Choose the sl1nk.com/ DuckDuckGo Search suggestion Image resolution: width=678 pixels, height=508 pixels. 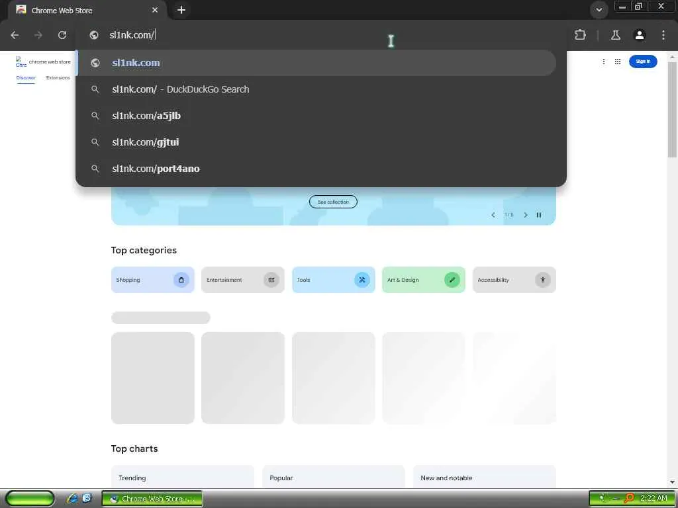click(316, 89)
